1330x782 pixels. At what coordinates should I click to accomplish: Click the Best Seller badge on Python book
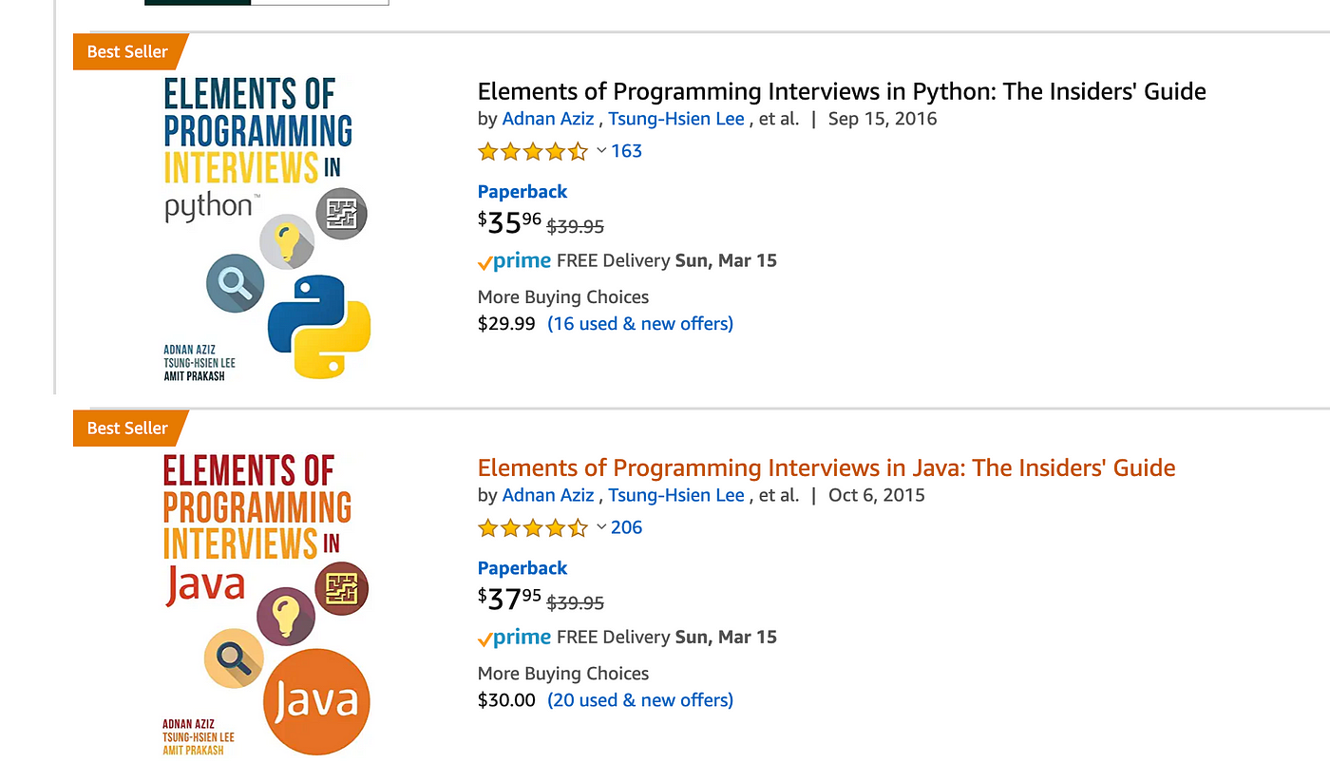point(130,51)
